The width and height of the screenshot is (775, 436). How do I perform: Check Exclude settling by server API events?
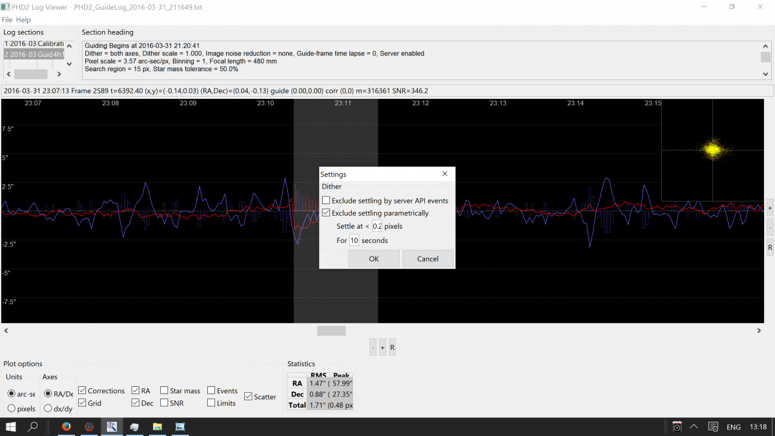coord(326,200)
